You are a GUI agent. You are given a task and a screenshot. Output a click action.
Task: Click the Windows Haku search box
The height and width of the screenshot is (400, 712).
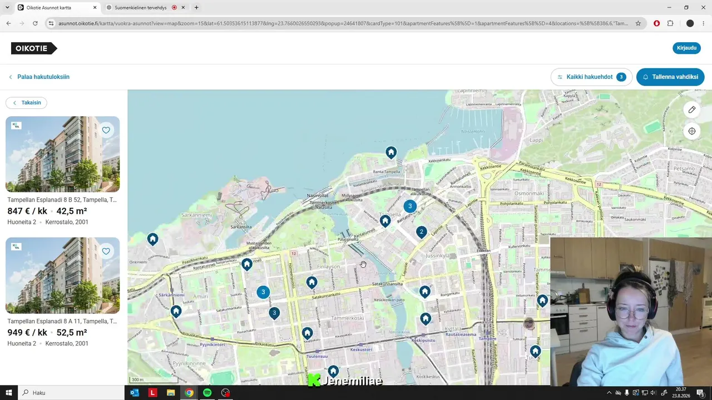(71, 393)
